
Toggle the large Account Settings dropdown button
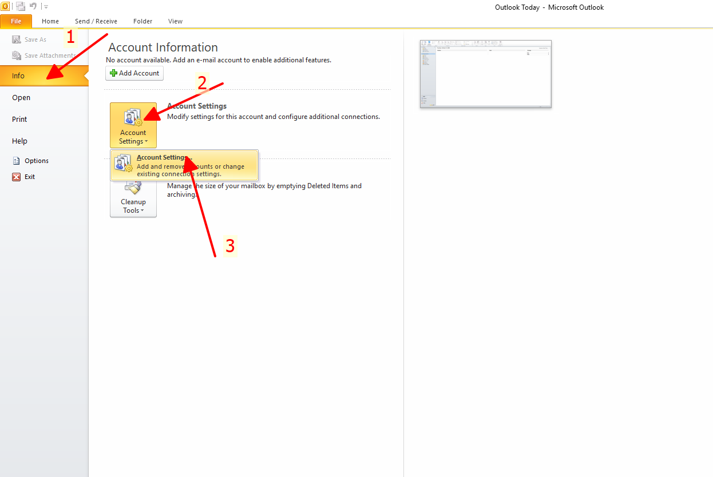point(133,125)
